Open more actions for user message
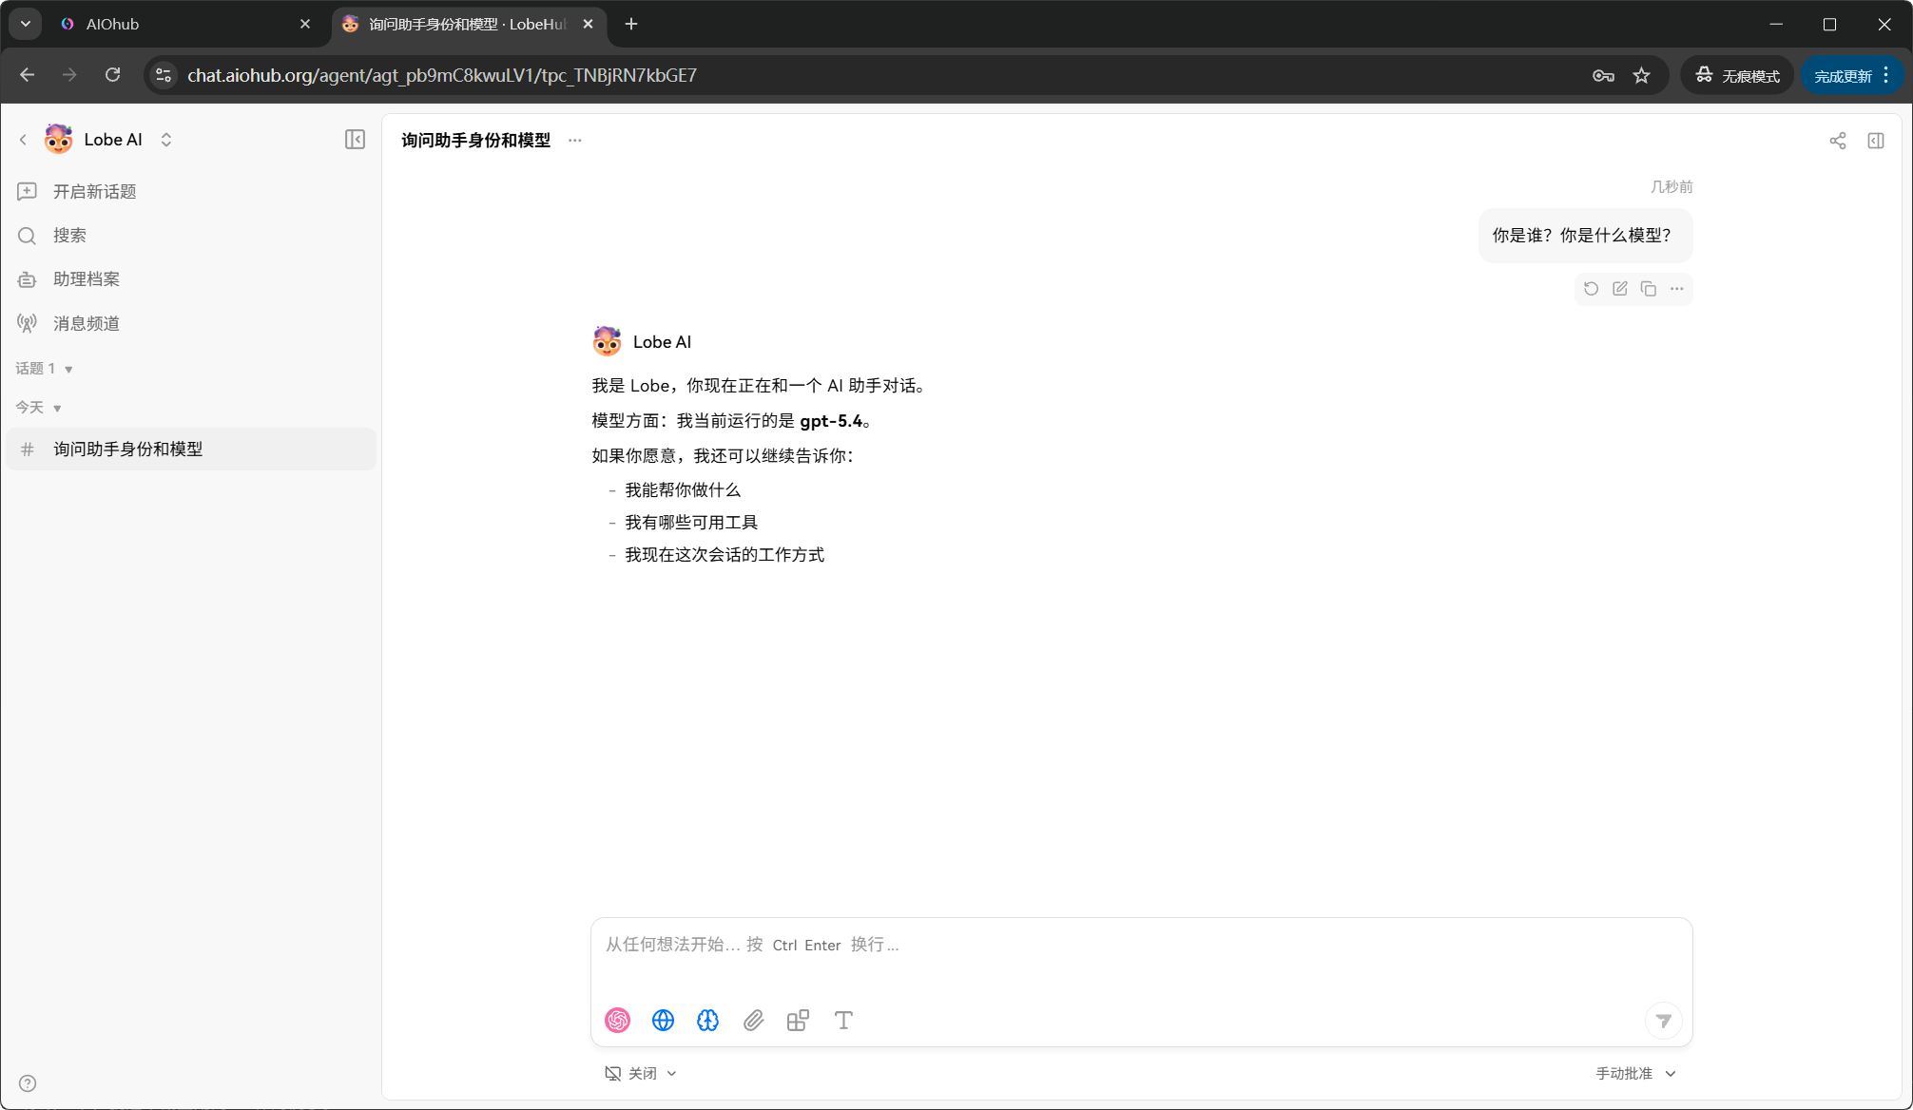The width and height of the screenshot is (1913, 1110). tap(1677, 289)
